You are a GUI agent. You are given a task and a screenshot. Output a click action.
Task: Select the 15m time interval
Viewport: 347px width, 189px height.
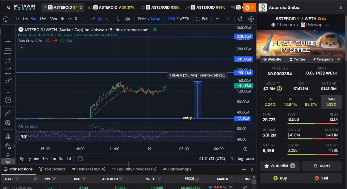tap(43, 19)
